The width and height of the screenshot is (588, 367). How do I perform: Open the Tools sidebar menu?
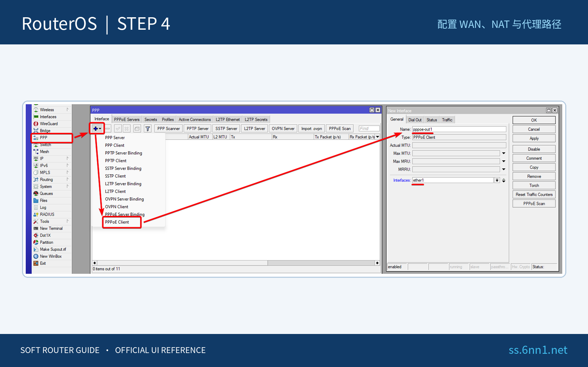pos(51,221)
